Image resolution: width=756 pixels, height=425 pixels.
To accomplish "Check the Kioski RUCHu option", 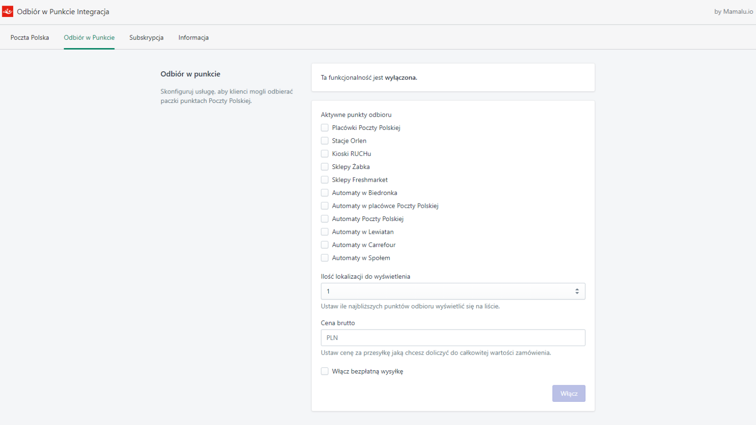I will [325, 153].
